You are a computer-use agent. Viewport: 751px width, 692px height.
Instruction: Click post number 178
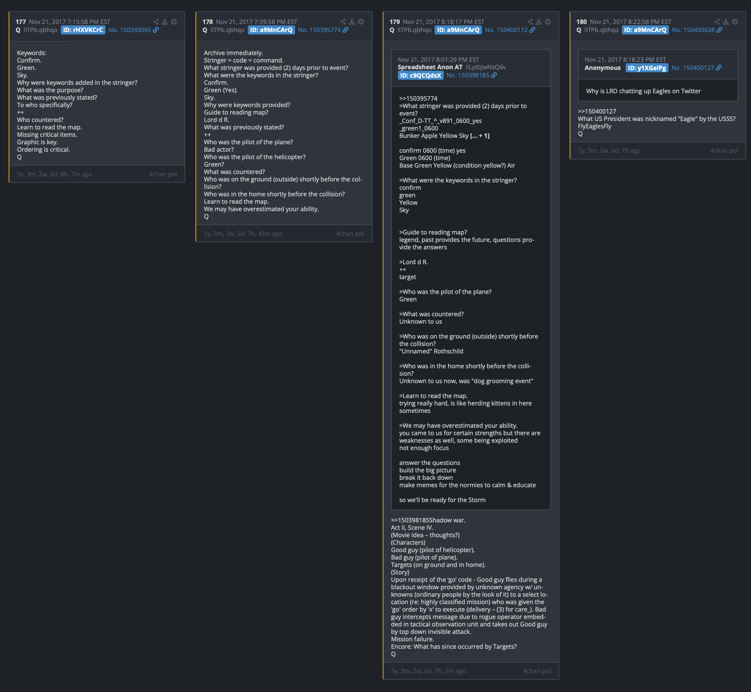(x=208, y=22)
